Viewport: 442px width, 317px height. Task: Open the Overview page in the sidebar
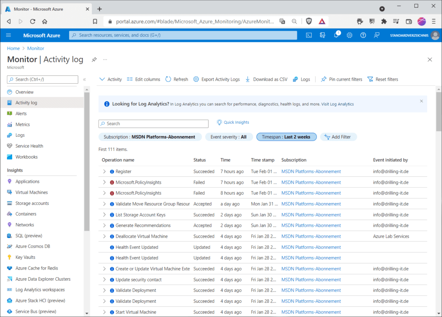[24, 92]
